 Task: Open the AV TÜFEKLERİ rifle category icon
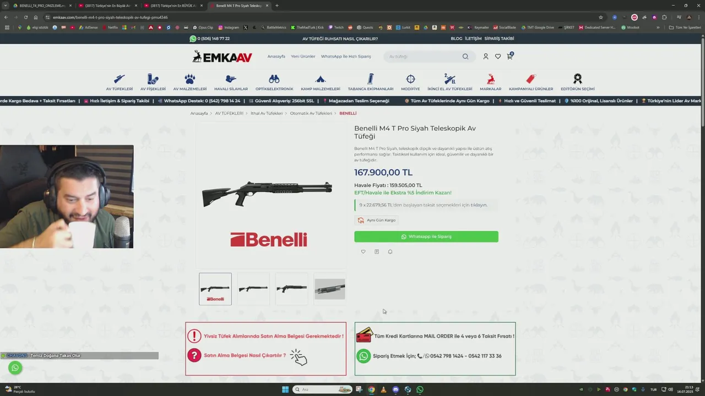click(120, 79)
